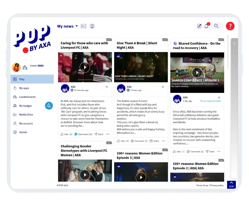Viewport: 249px width, 205px height.
Task: Open options menu on Shared Confidence card
Action: (x=221, y=40)
